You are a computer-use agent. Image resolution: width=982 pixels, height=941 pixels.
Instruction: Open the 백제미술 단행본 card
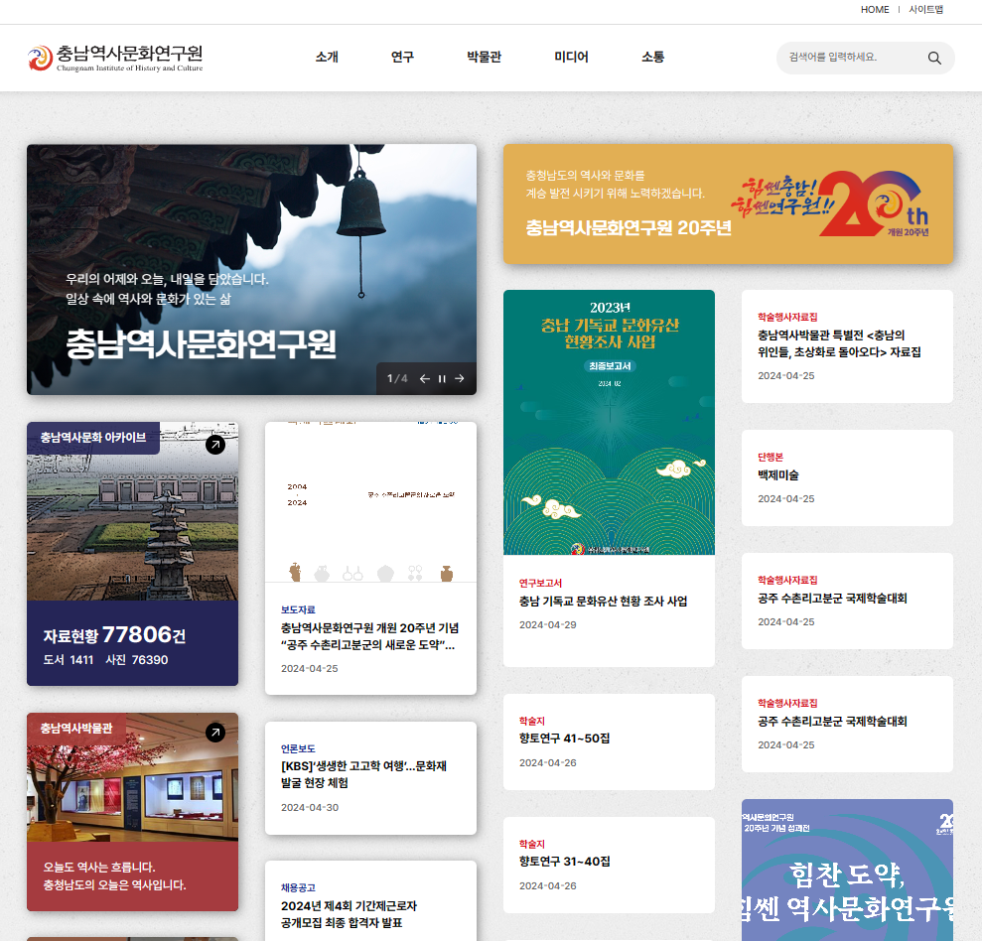click(847, 477)
